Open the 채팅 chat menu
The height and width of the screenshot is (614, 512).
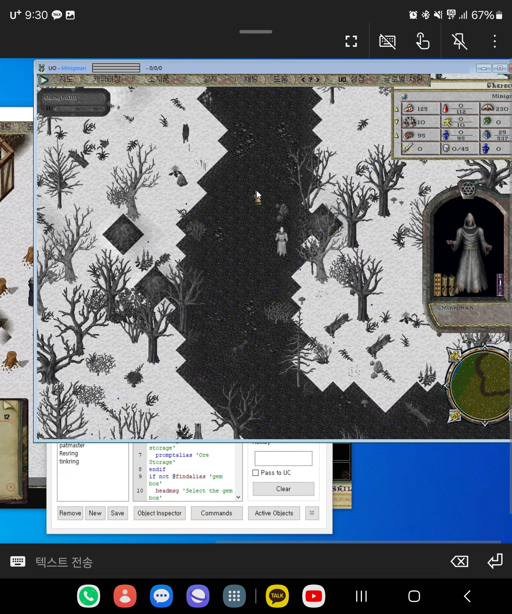click(251, 79)
